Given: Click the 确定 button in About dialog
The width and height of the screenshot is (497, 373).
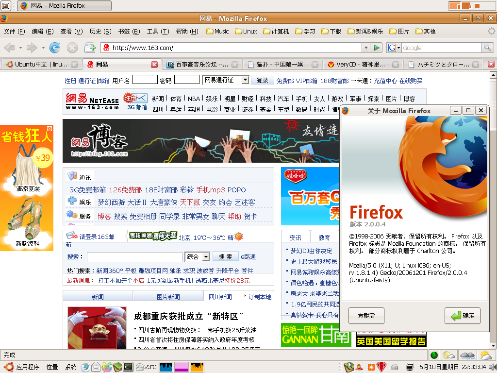Looking at the screenshot, I should 463,316.
